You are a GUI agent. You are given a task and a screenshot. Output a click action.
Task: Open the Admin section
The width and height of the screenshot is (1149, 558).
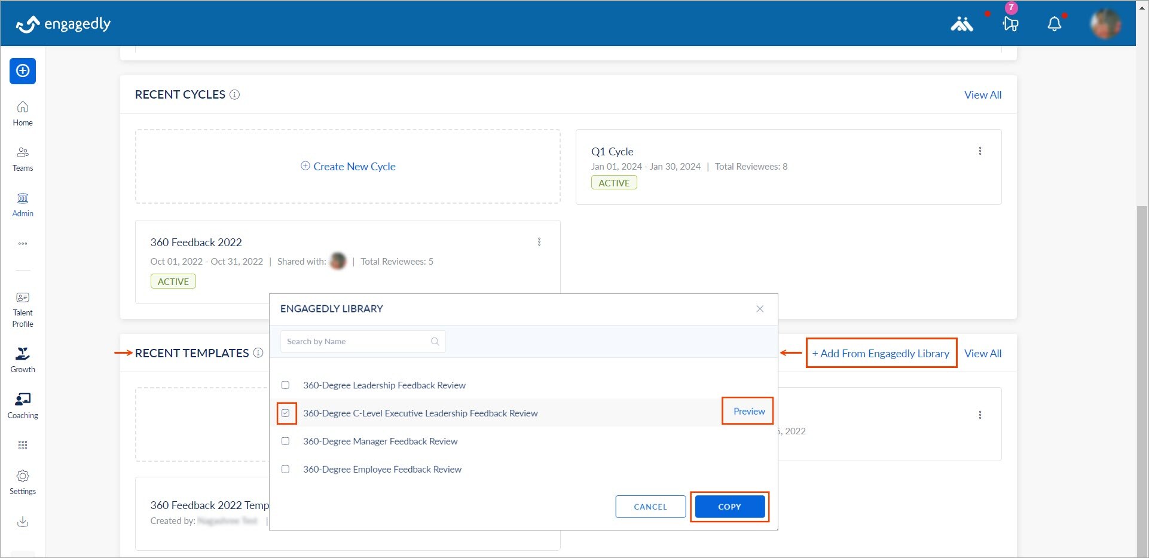(23, 205)
